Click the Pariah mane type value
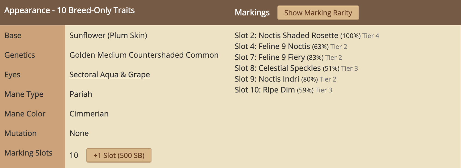This screenshot has width=461, height=168. pyautogui.click(x=81, y=94)
